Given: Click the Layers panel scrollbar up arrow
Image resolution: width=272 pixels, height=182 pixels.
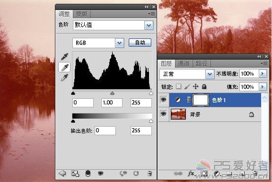Looking at the screenshot, I should point(264,98).
